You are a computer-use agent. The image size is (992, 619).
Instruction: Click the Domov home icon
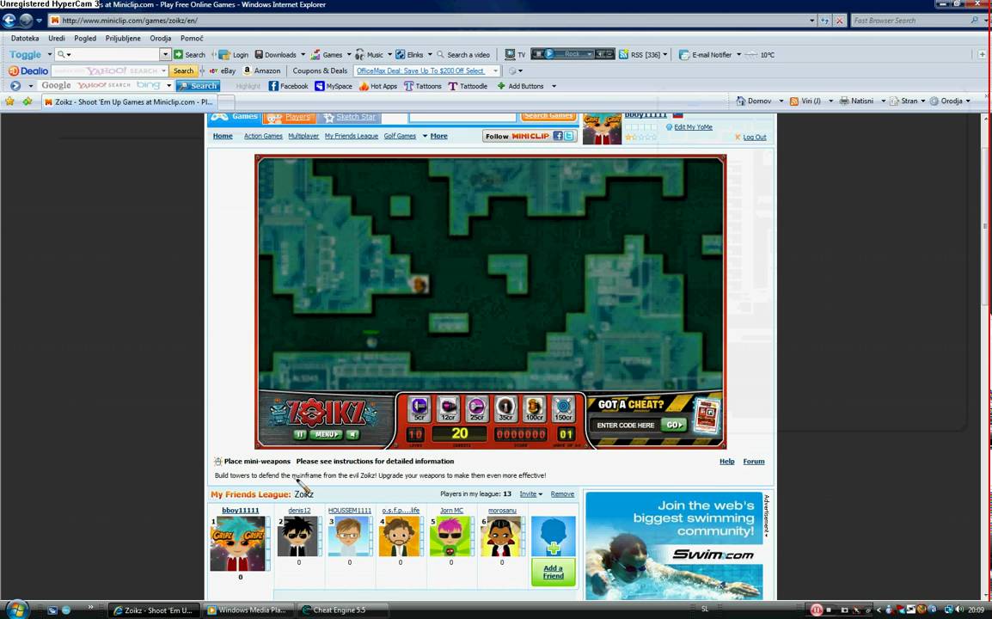(741, 101)
